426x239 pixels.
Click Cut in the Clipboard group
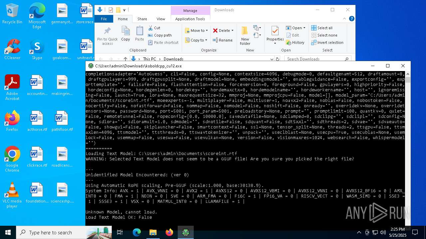click(154, 28)
